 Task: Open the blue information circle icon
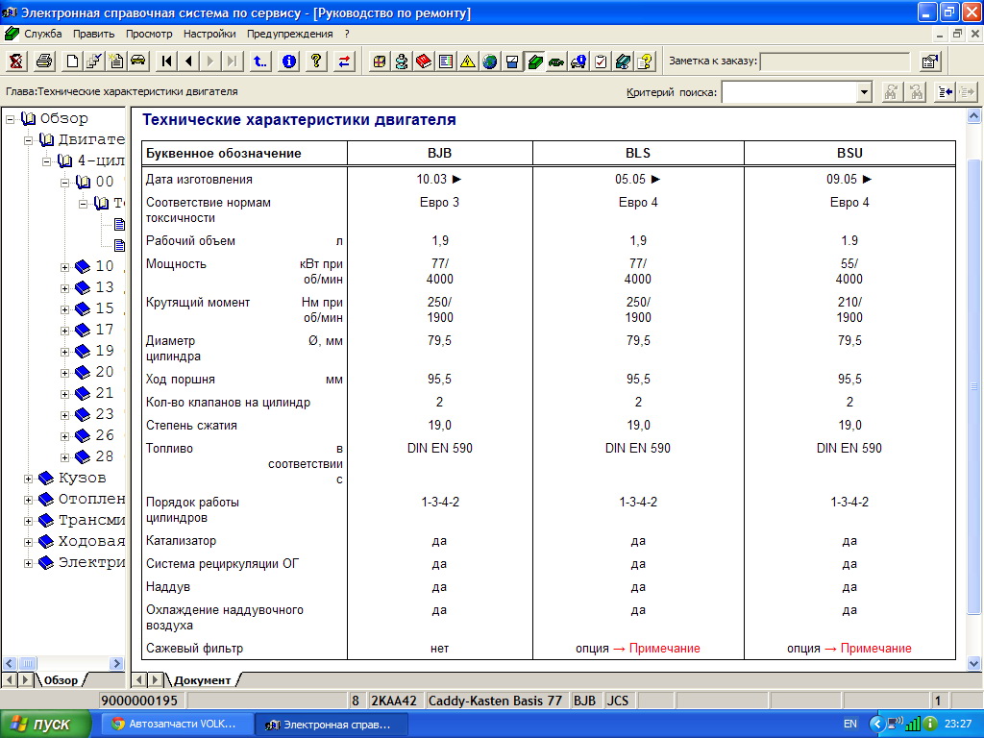coord(288,61)
